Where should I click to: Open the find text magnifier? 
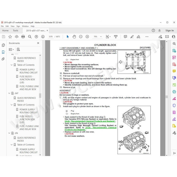pos(30,37)
